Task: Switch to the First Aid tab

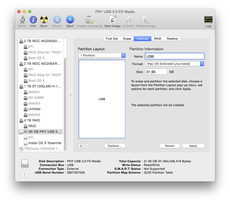Action: tap(112, 39)
